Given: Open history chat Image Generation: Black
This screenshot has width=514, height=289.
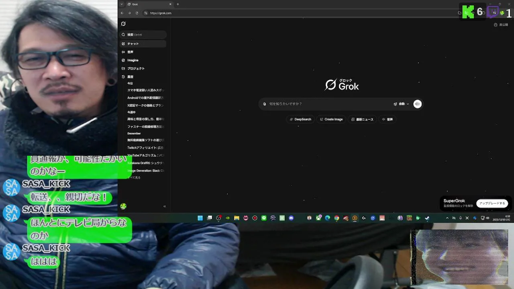Looking at the screenshot, I should click(145, 171).
